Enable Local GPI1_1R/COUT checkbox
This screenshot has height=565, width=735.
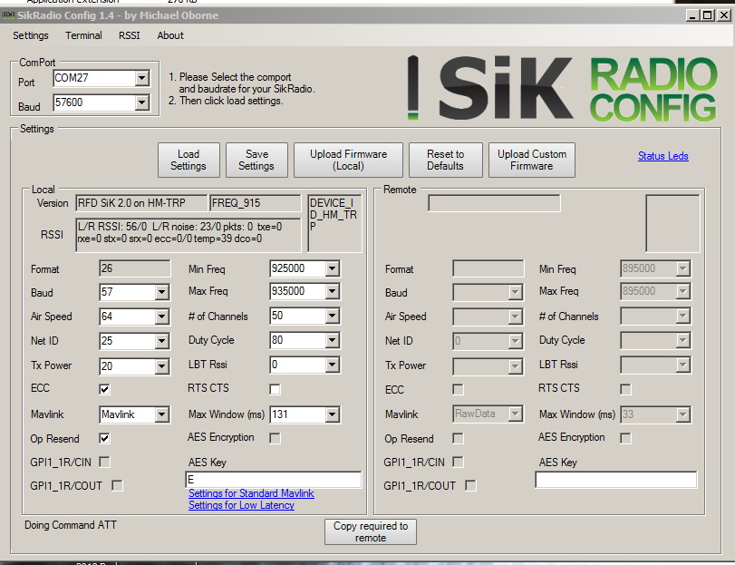[x=118, y=485]
